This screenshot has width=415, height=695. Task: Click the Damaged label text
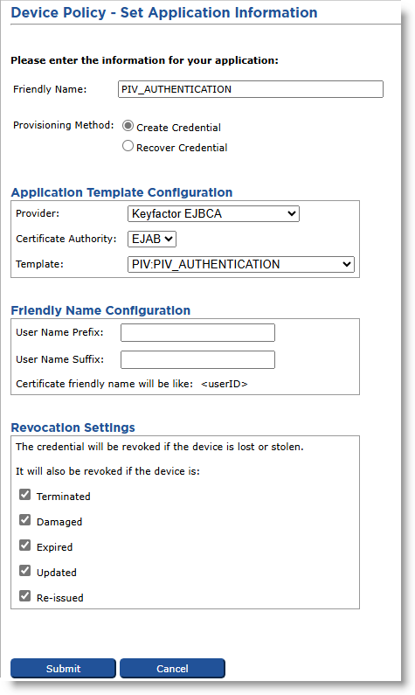(x=59, y=522)
